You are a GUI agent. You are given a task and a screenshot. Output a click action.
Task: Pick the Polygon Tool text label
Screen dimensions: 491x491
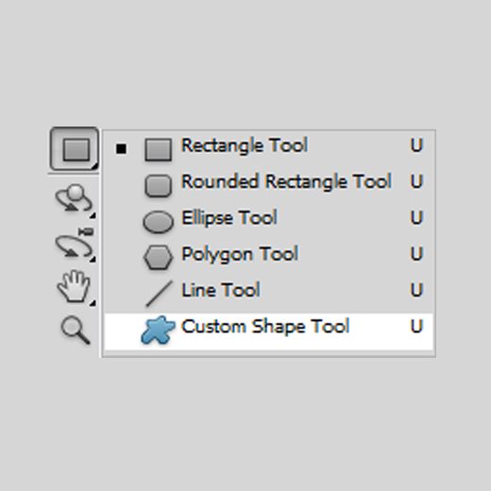pyautogui.click(x=240, y=255)
